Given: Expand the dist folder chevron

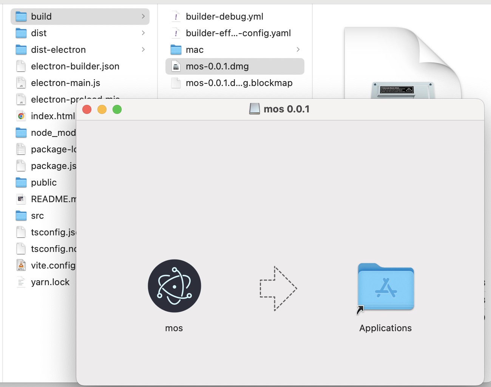Looking at the screenshot, I should [143, 33].
